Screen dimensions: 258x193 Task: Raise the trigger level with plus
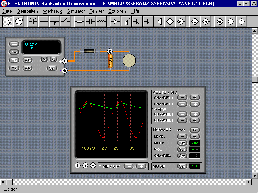tap(194, 137)
